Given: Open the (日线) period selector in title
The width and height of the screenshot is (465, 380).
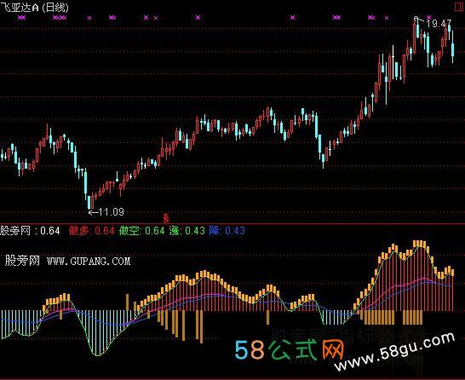Looking at the screenshot, I should pos(55,8).
